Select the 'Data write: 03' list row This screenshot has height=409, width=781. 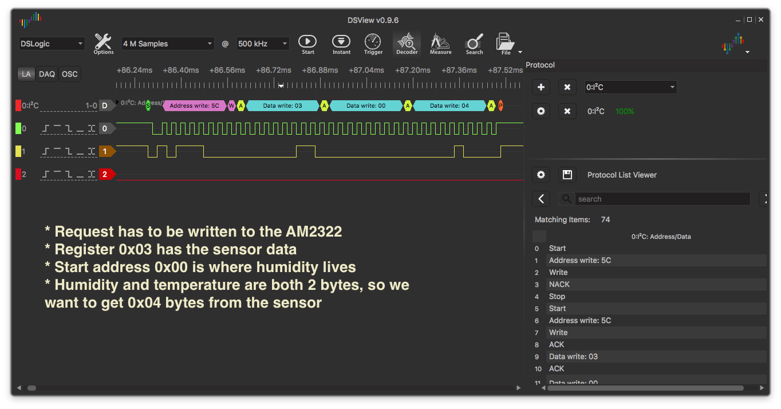(x=573, y=356)
